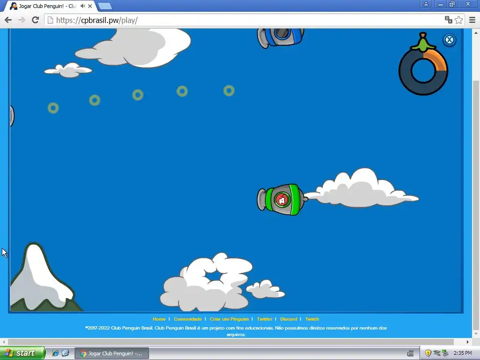Open the Discord footer link
The image size is (480, 360).
click(x=289, y=319)
